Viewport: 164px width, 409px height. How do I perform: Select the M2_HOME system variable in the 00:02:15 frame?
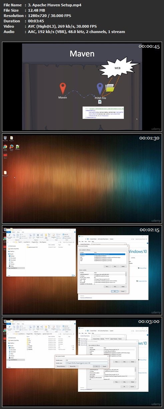(102, 283)
